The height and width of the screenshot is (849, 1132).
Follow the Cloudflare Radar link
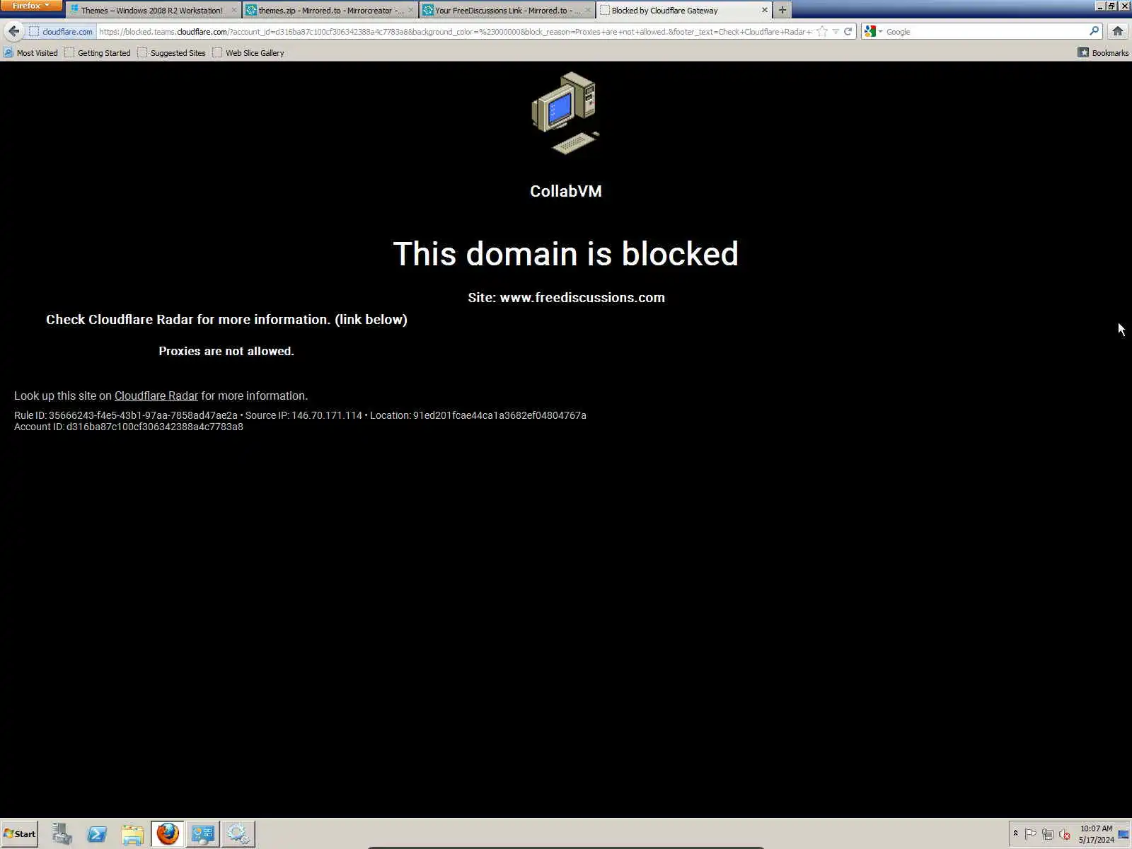pyautogui.click(x=156, y=396)
